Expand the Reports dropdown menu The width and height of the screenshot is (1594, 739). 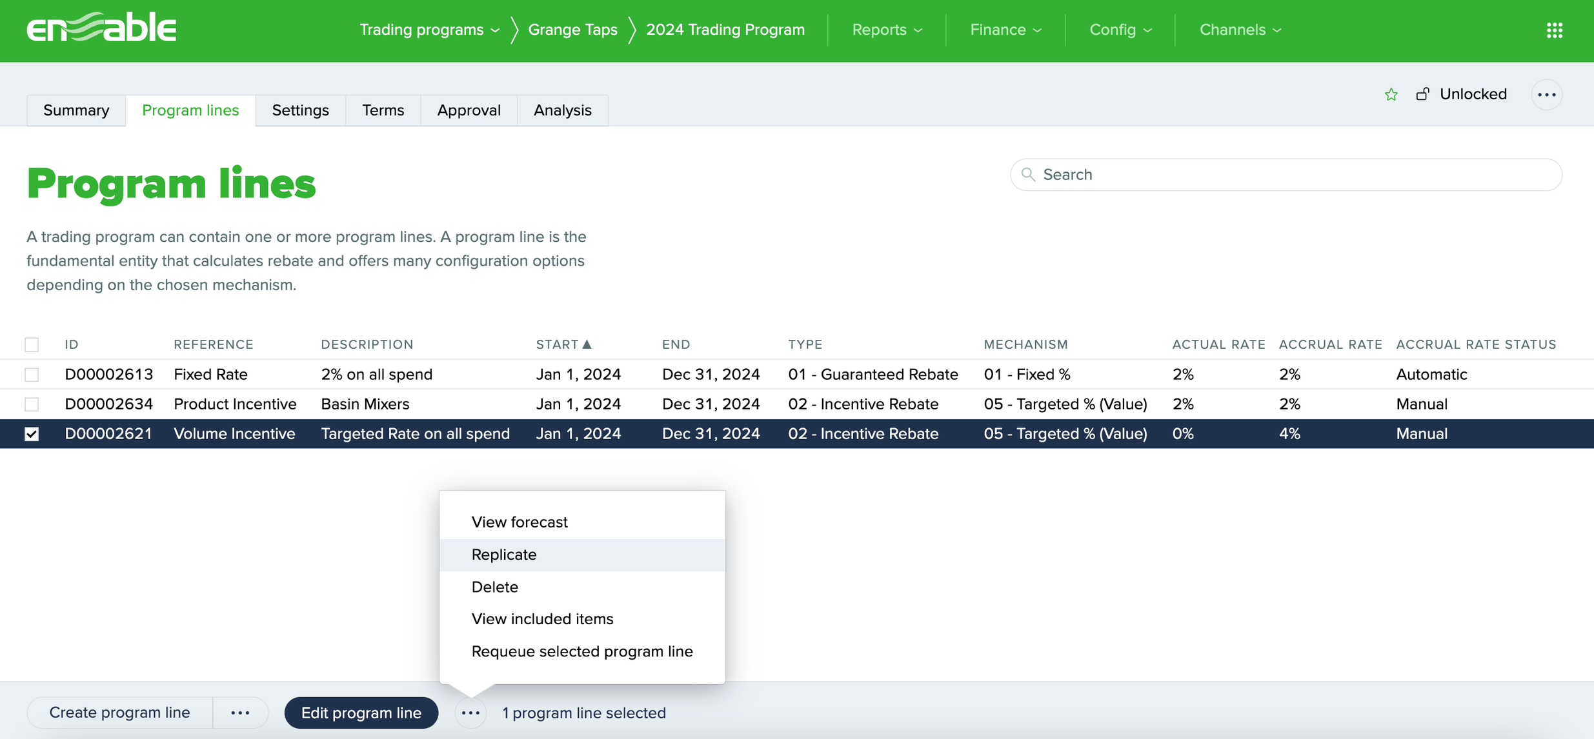(887, 30)
